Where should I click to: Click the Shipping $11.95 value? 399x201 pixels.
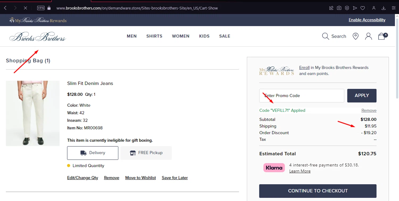pyautogui.click(x=371, y=126)
